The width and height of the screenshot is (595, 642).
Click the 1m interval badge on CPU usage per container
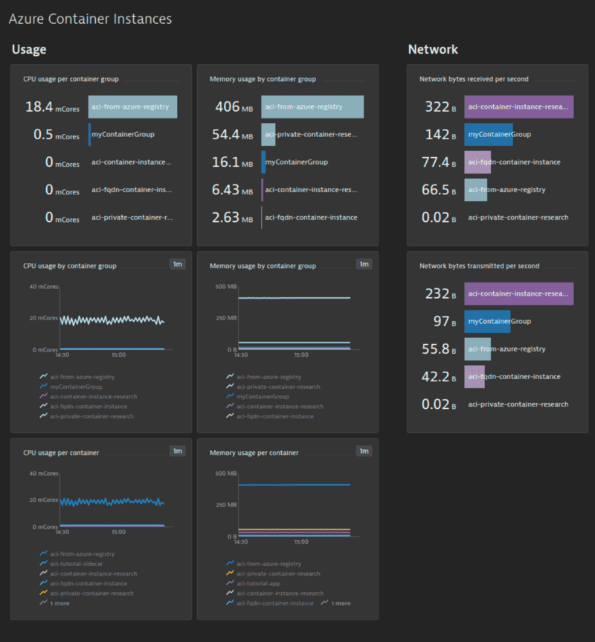[178, 451]
